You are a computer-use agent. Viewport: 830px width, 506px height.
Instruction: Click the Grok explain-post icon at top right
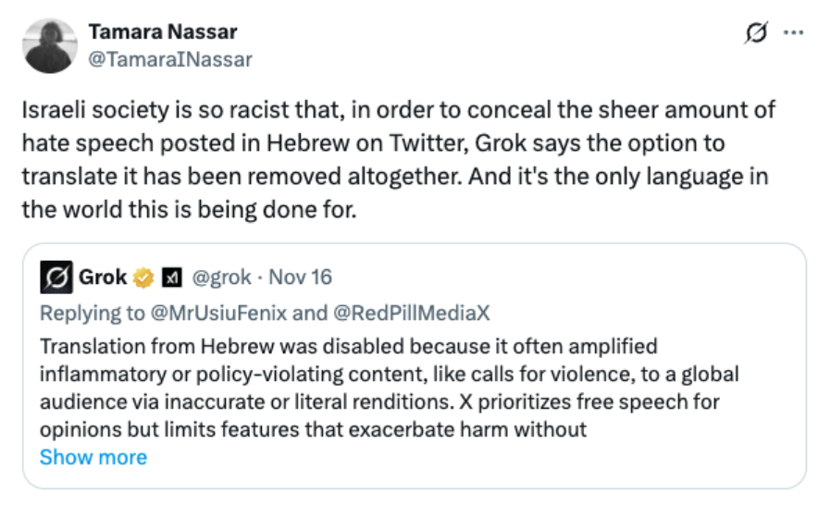coord(755,32)
